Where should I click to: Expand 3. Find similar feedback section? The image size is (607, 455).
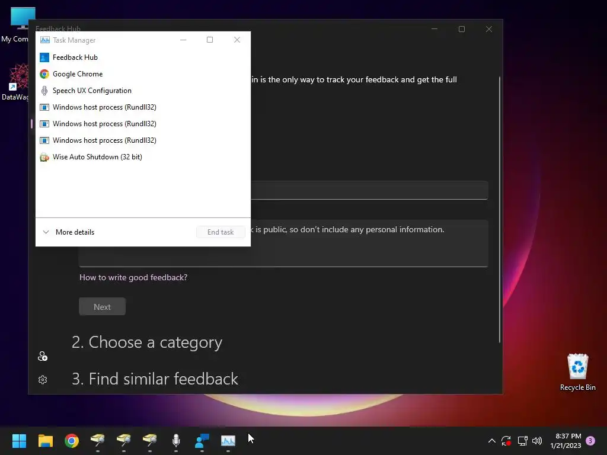pos(155,379)
